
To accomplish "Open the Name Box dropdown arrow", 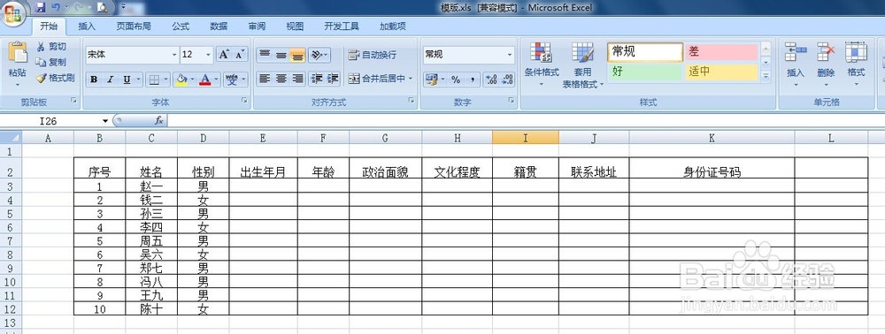I will point(105,121).
